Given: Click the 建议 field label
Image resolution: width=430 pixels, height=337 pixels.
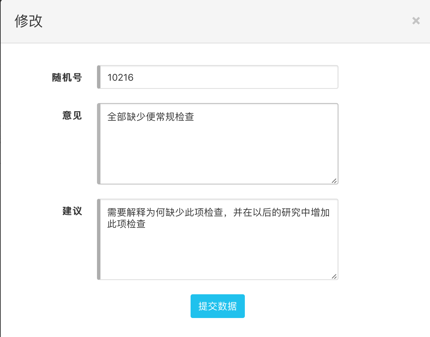Looking at the screenshot, I should tap(72, 211).
